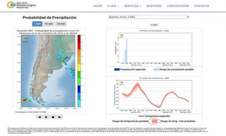Open the COMUNICACIÓN page

pos(178,6)
